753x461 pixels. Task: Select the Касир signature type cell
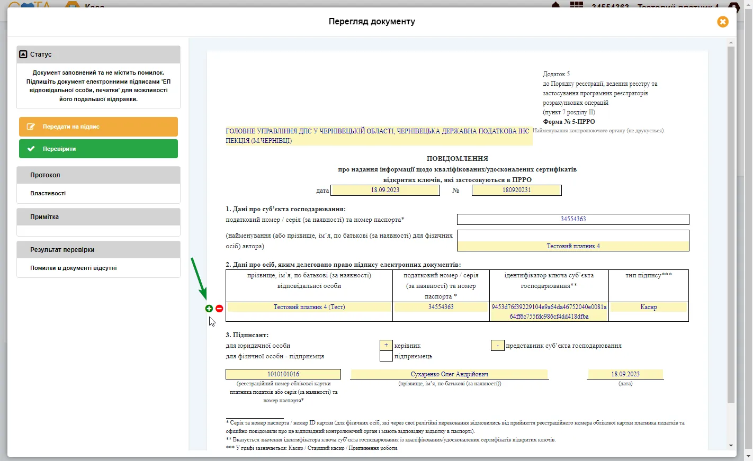649,307
